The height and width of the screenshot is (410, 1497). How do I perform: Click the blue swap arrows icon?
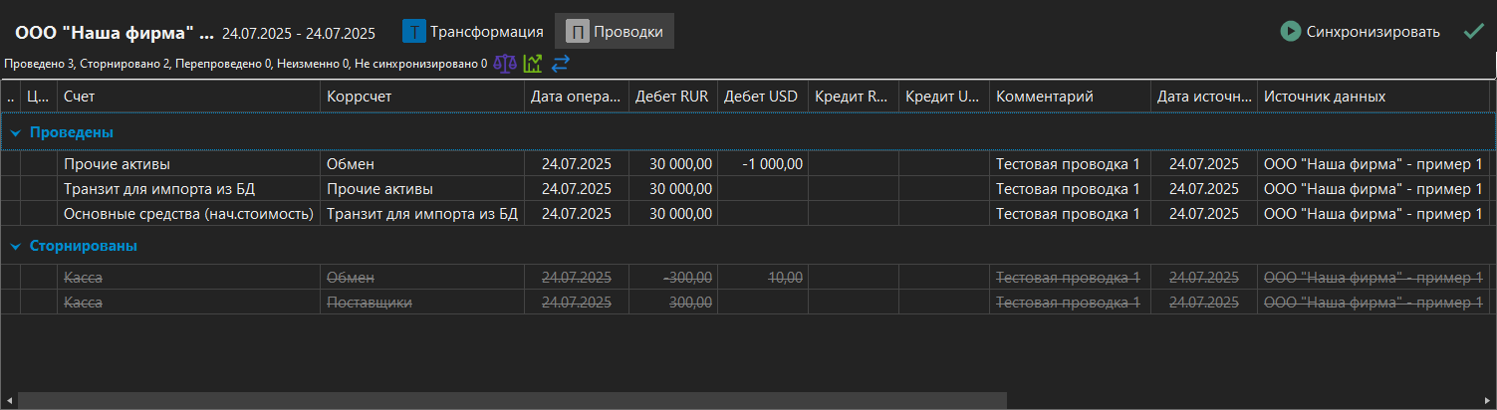[560, 64]
